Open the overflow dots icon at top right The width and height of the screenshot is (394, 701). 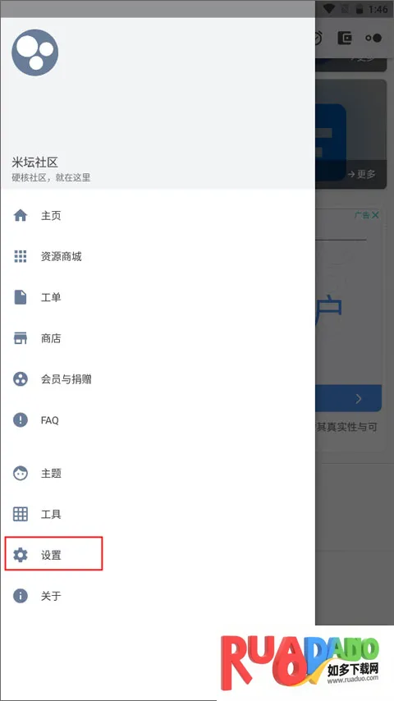point(373,38)
